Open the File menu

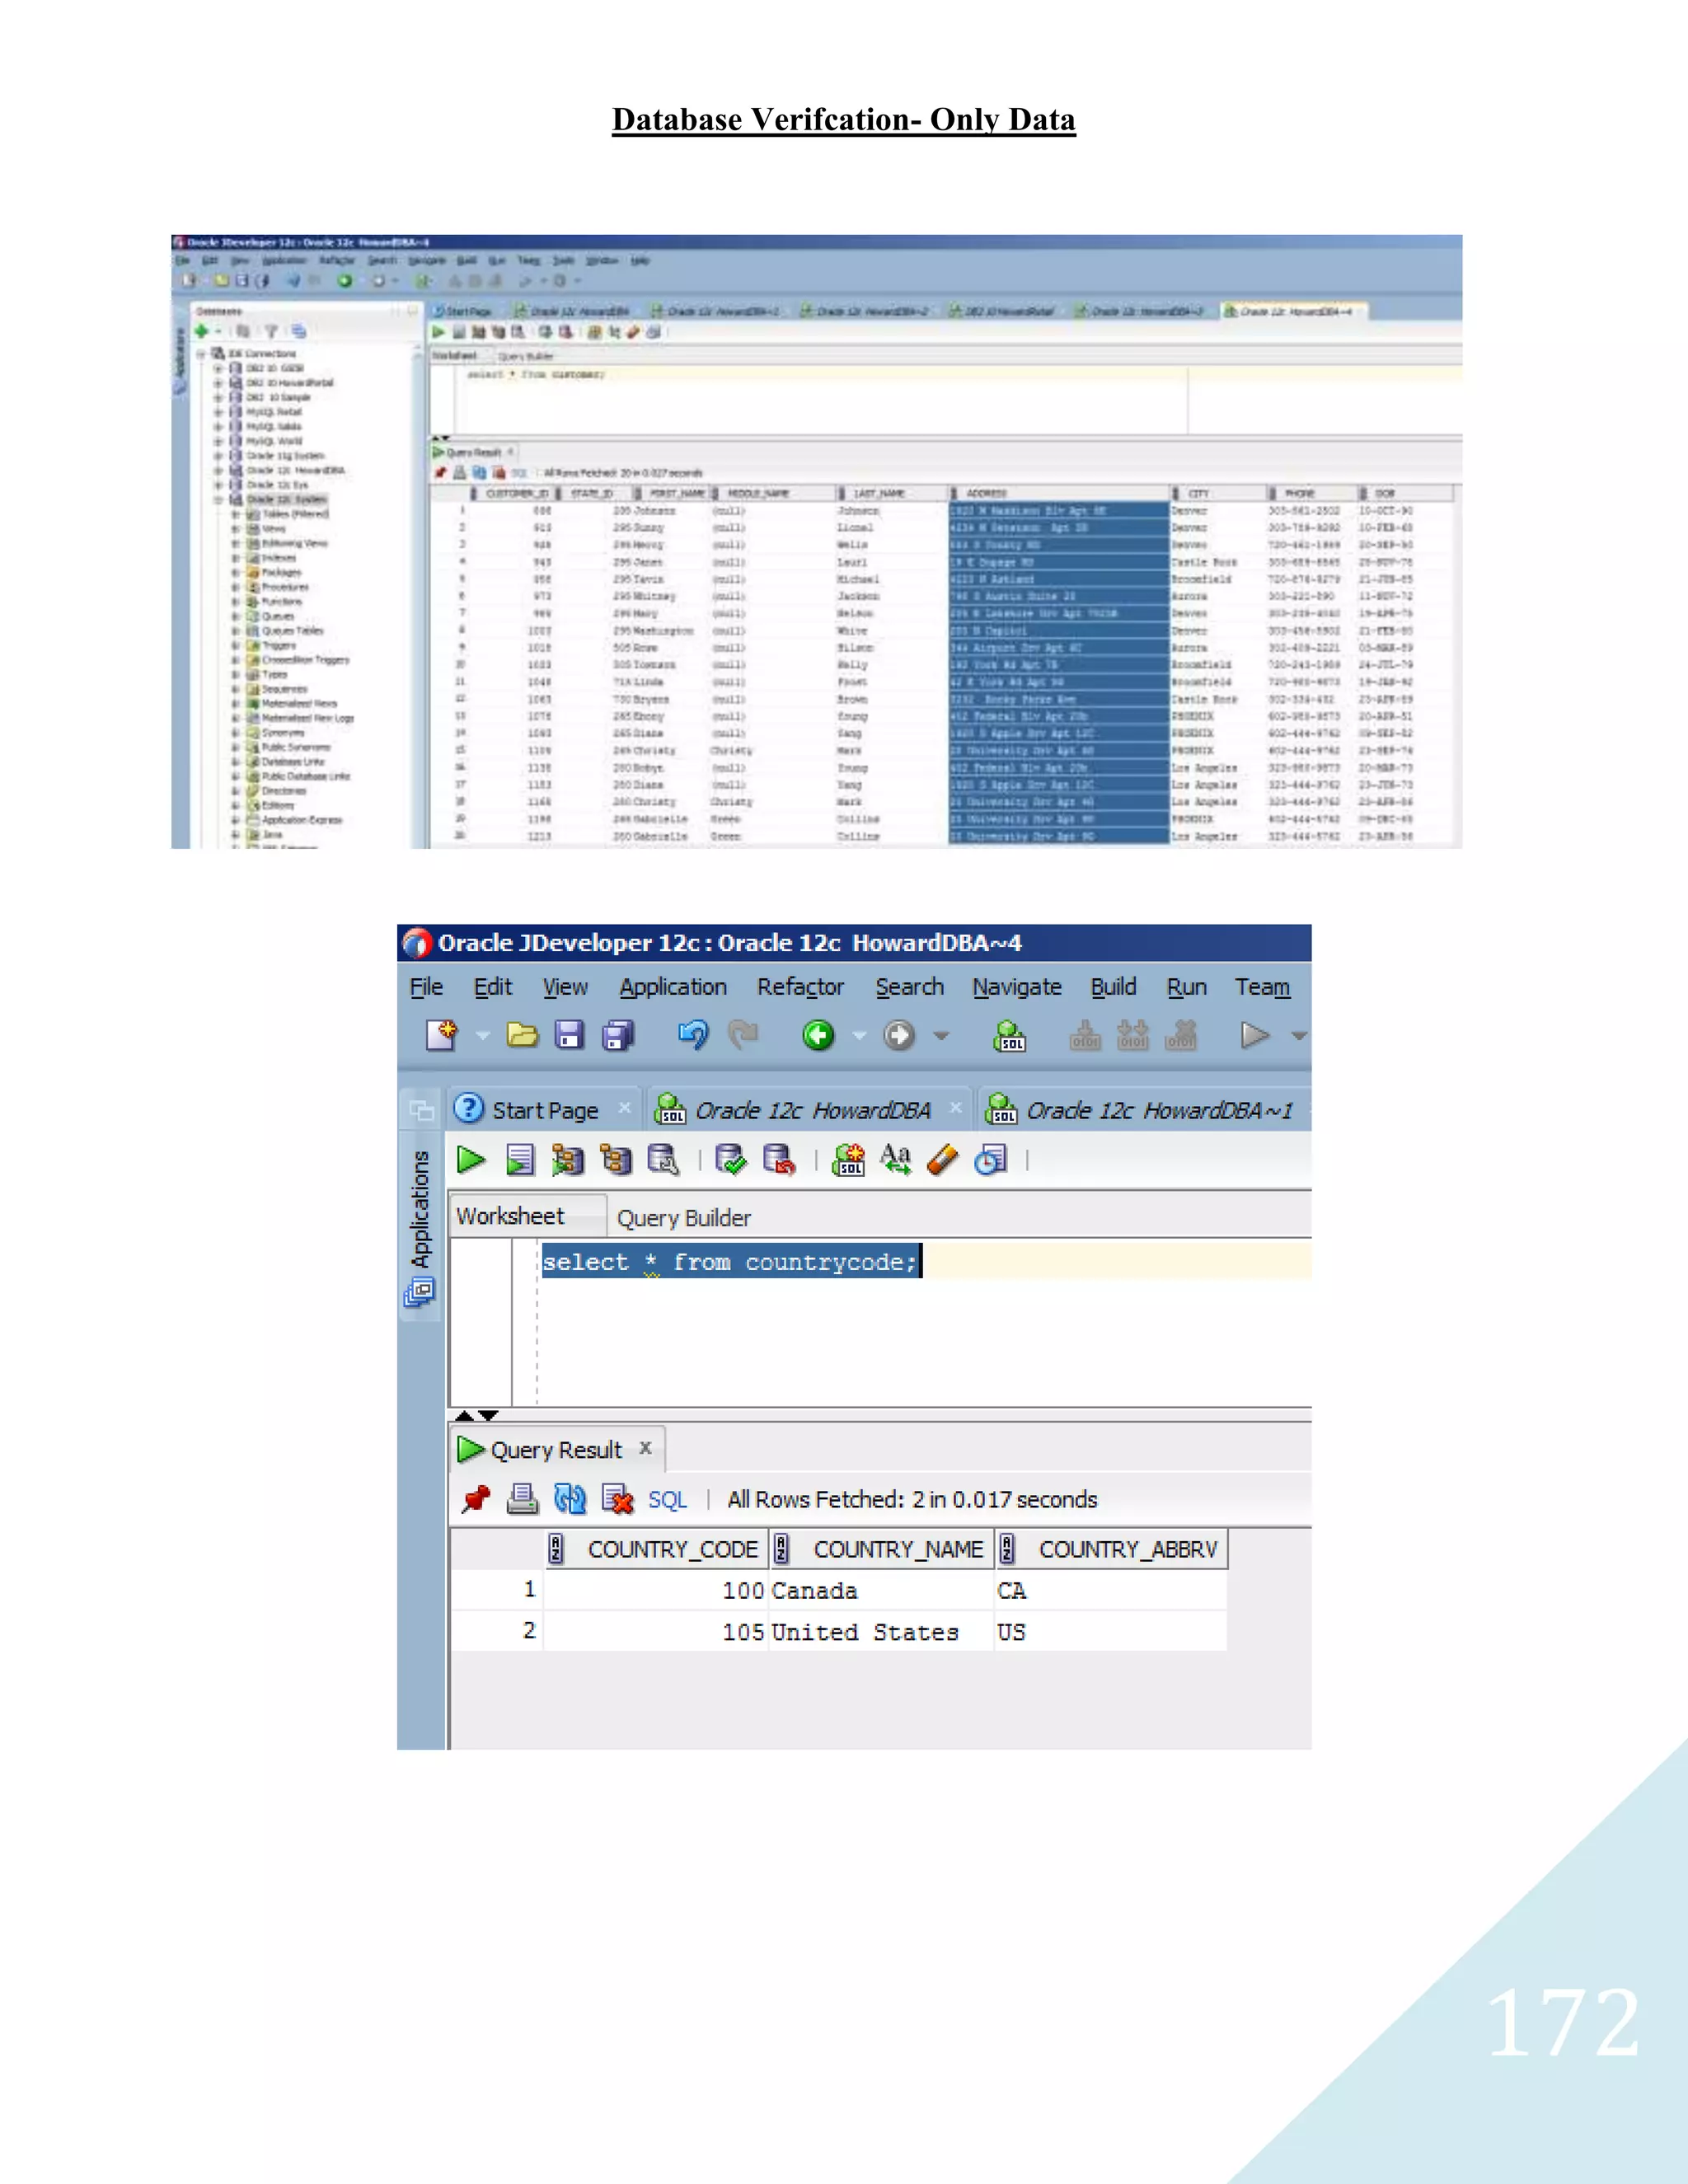pos(426,987)
